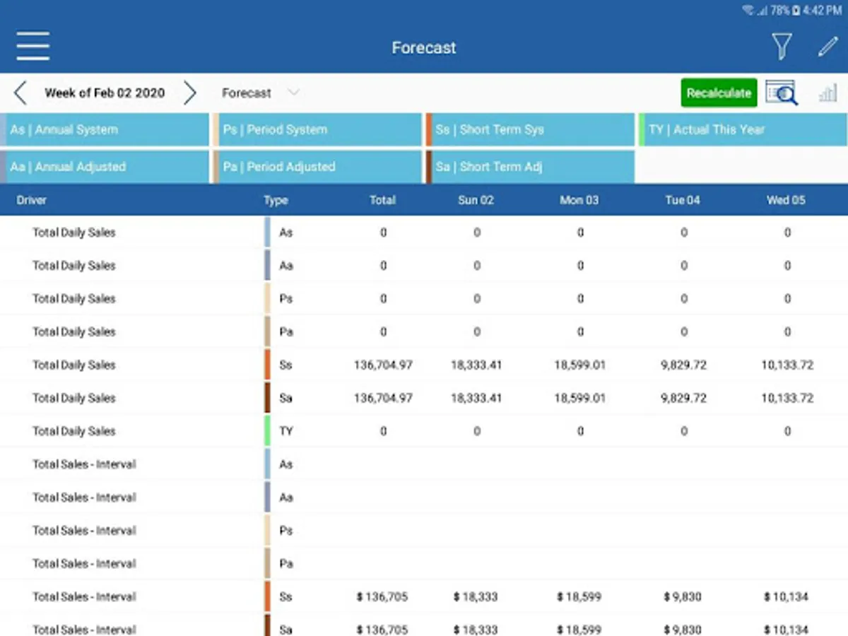Screen dimensions: 848x636
Task: Select Total Sales - Interval Pa row
Action: pos(424,564)
